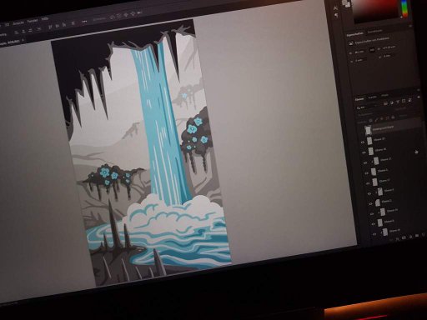The image size is (427, 320).
Task: Open the Eigenschaften panel flyout menu
Action: pyautogui.click(x=410, y=26)
